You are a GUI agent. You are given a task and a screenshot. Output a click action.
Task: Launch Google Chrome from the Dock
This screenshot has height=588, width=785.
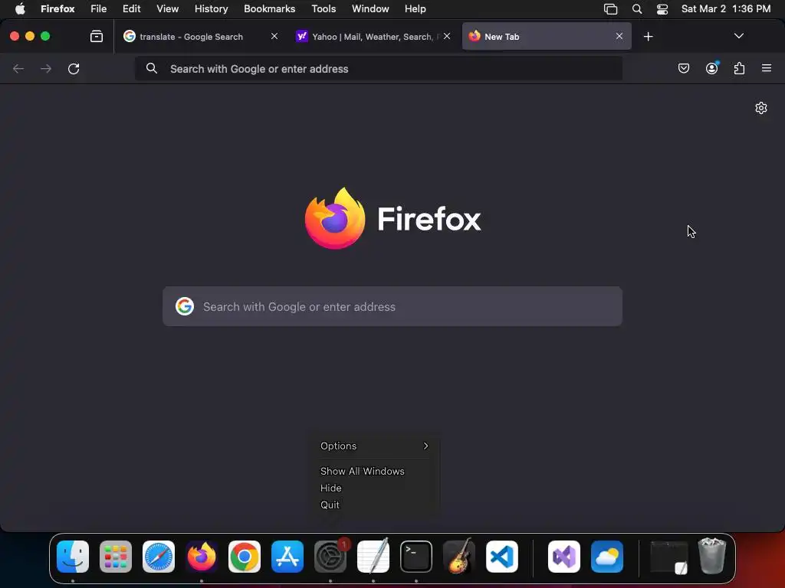click(245, 557)
